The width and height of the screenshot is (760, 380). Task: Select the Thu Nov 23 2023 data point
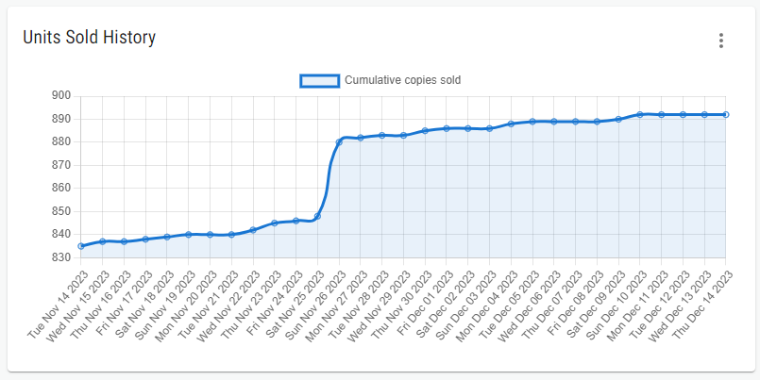click(275, 223)
